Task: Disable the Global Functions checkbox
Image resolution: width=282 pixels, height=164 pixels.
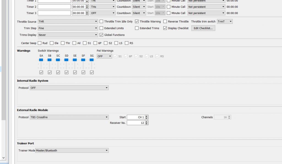Action: point(101,35)
